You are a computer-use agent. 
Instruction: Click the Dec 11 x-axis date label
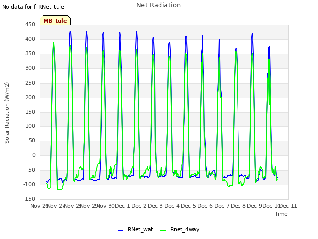[x=288, y=206]
